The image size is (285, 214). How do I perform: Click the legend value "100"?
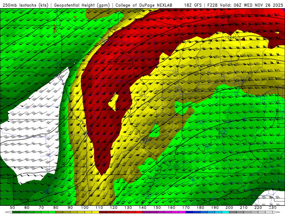tap(85, 208)
